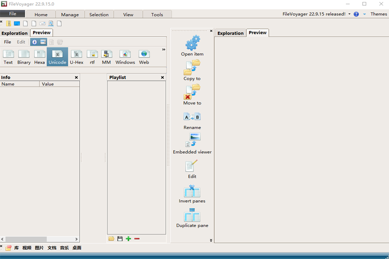
Task: Select the Hexa preview mode icon
Action: pos(39,54)
